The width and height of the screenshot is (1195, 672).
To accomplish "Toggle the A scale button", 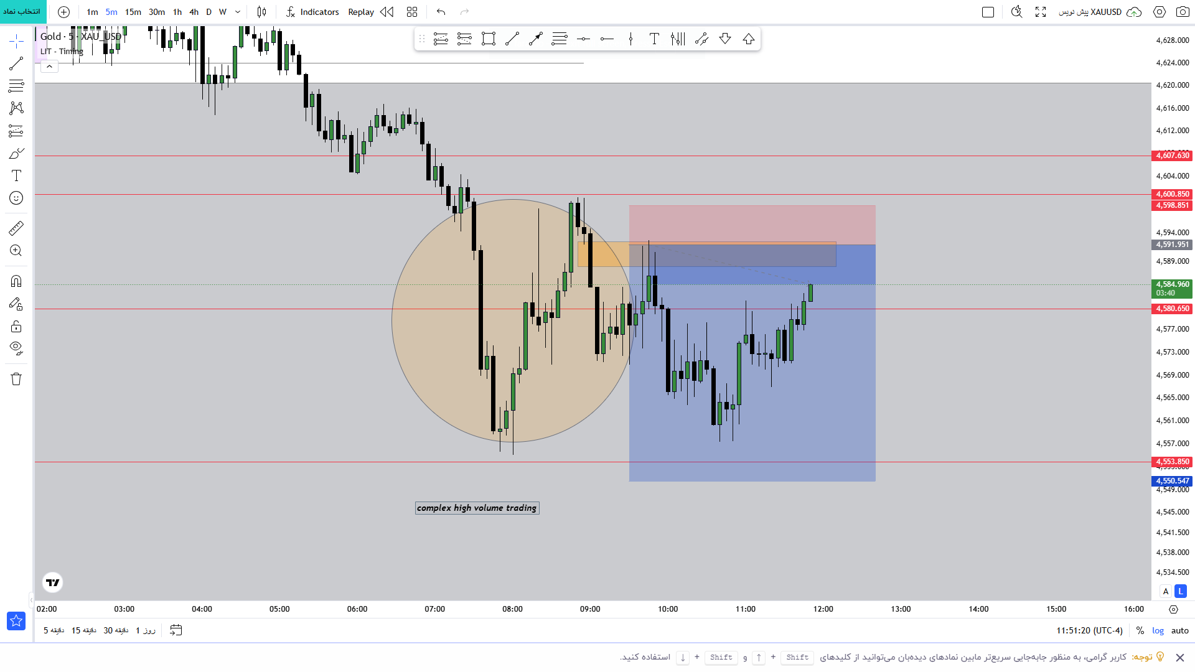I will (x=1166, y=591).
